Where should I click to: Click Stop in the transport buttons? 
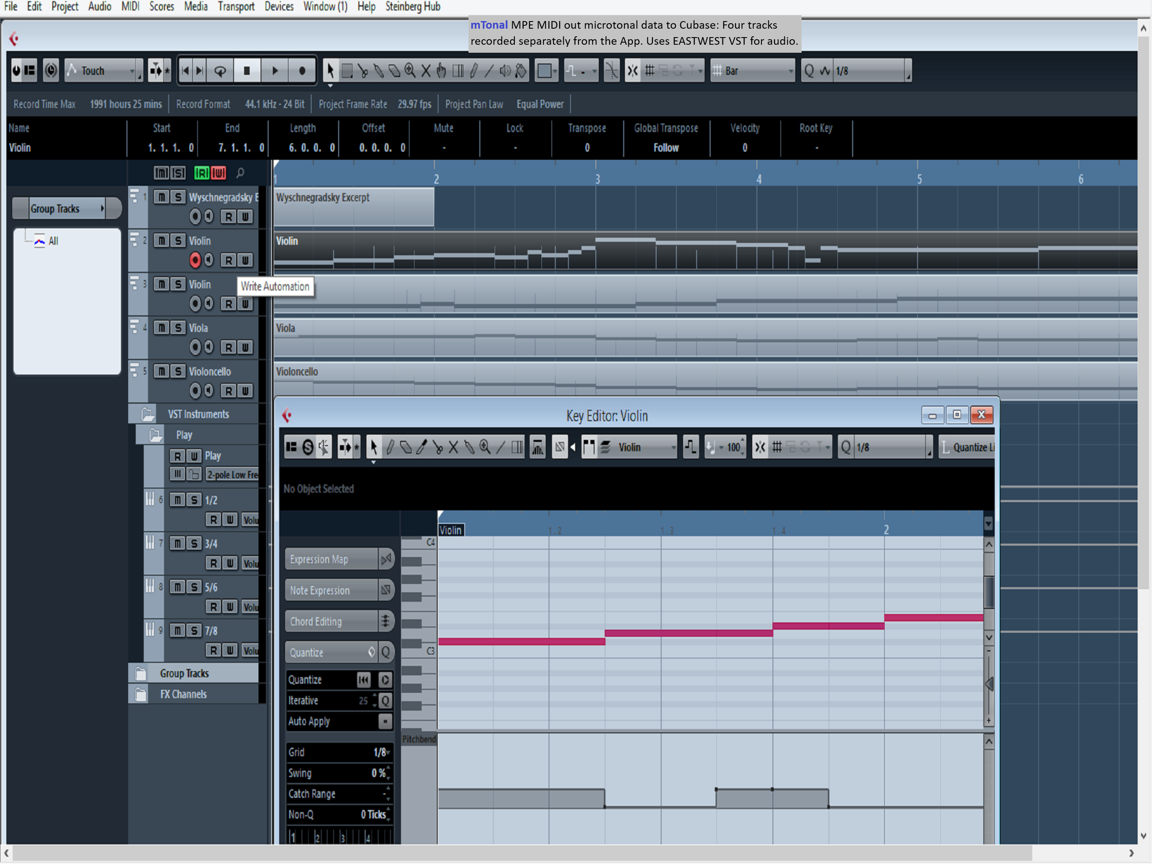[247, 70]
